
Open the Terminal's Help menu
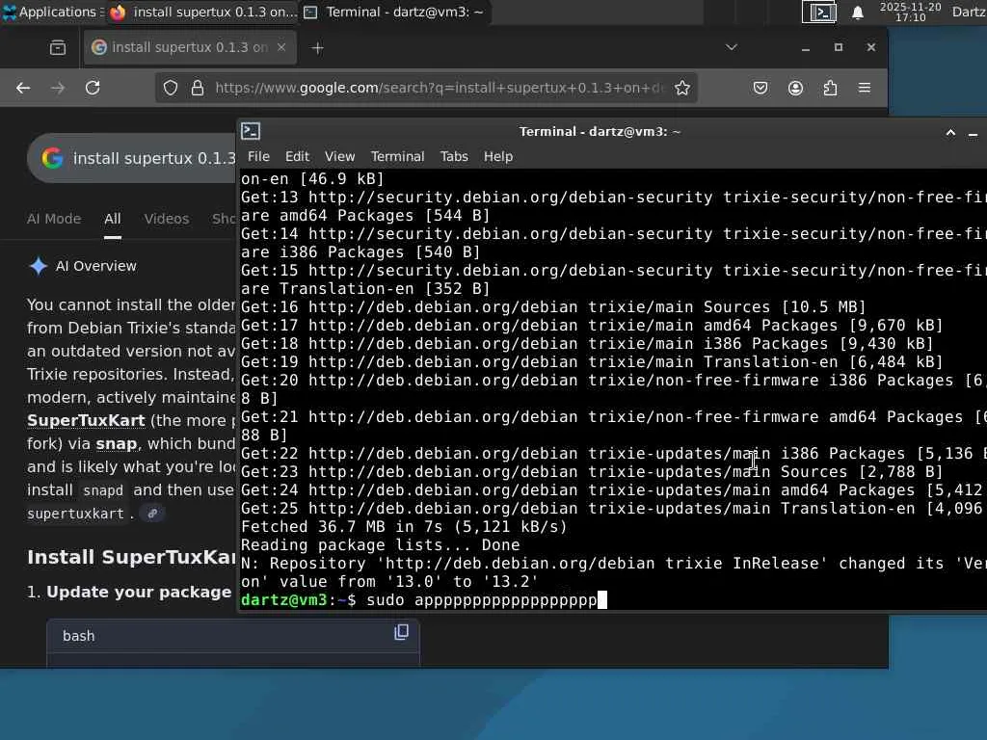pos(498,156)
